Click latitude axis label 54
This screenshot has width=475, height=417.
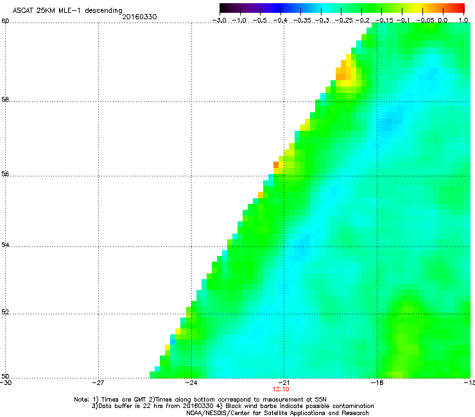click(x=5, y=244)
